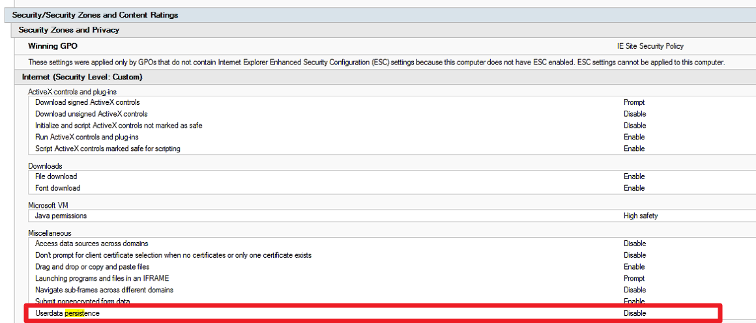Click Initialize and script ActiveX controls setting

(119, 126)
